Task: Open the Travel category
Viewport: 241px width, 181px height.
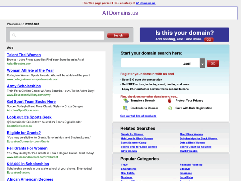Action: pyautogui.click(x=125, y=165)
